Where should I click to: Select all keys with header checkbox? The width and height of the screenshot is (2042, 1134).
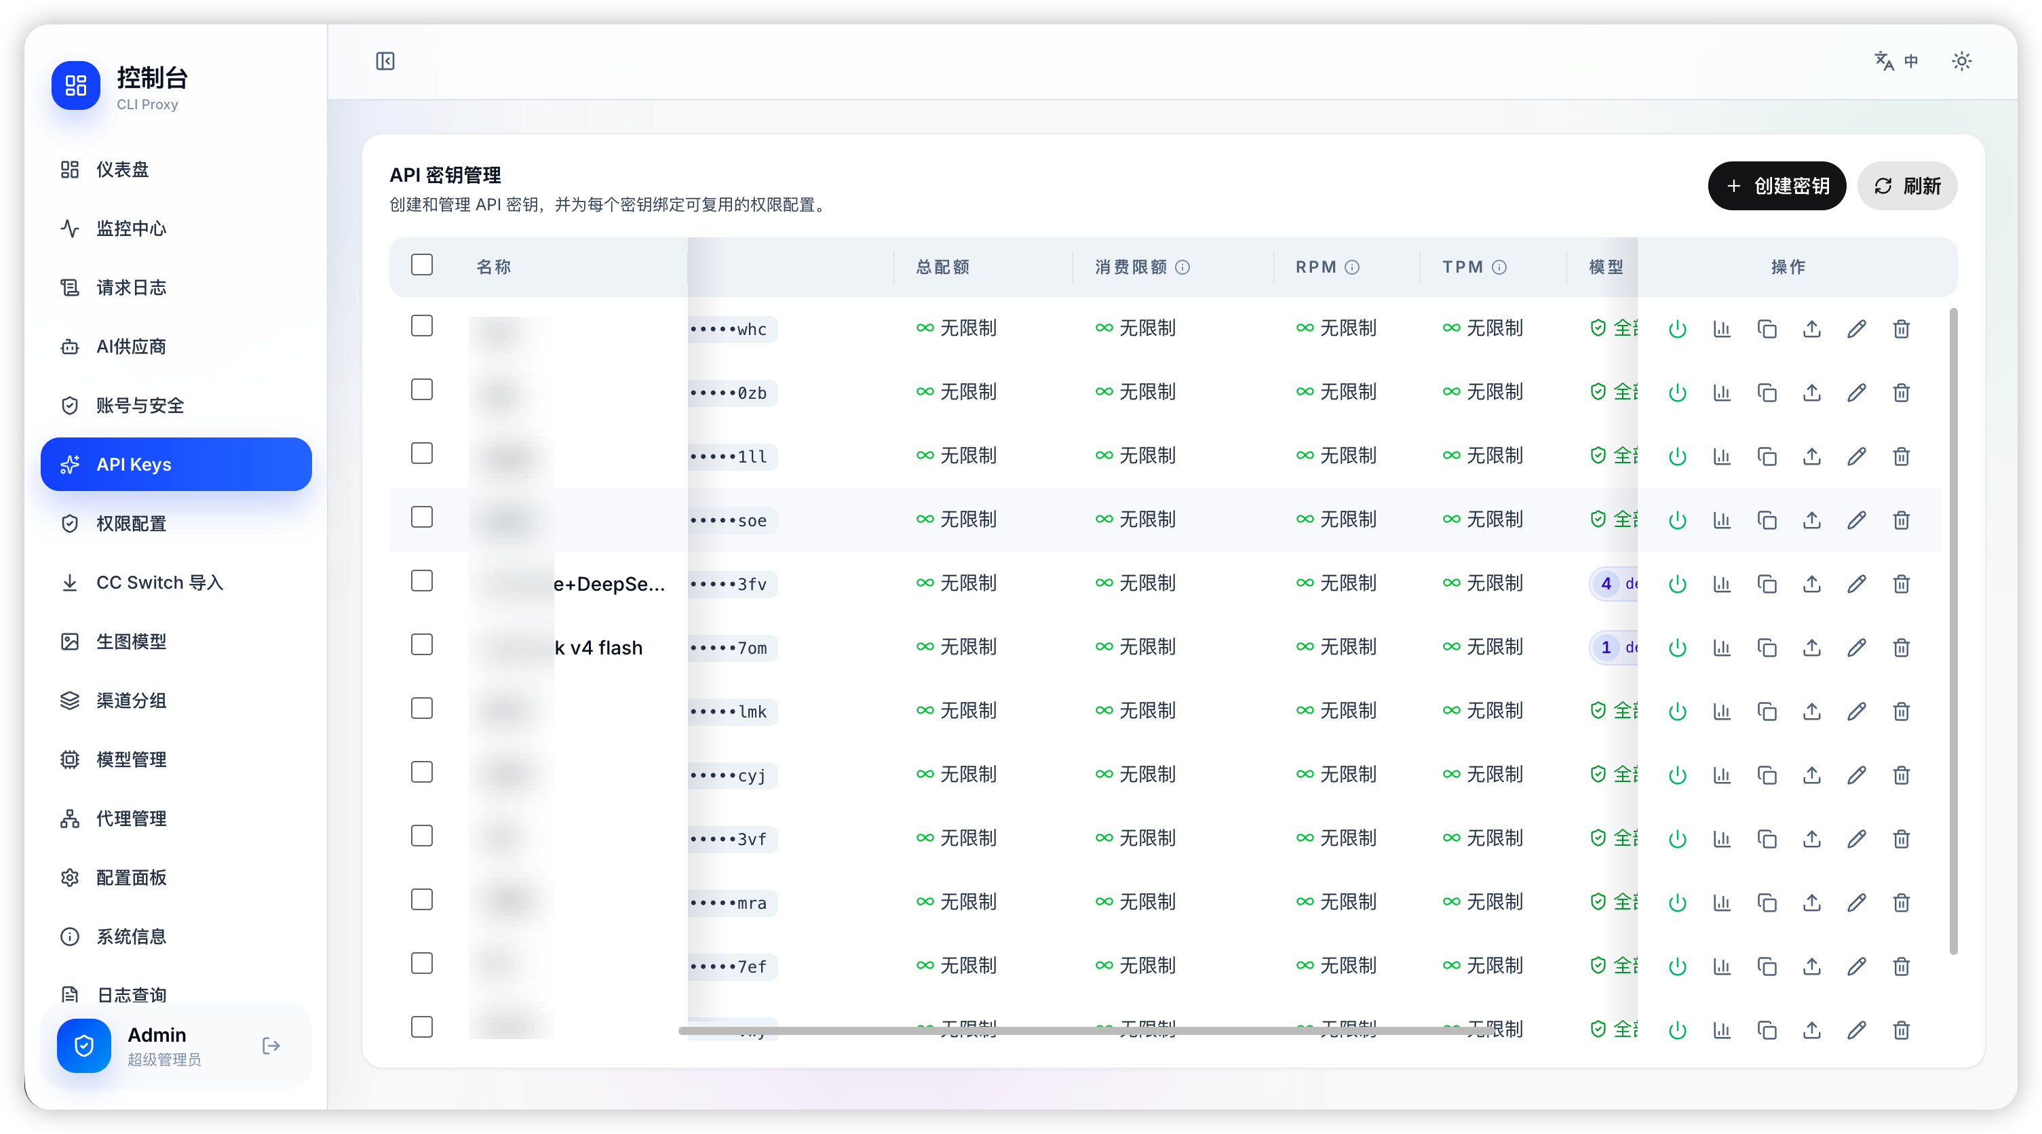click(422, 264)
